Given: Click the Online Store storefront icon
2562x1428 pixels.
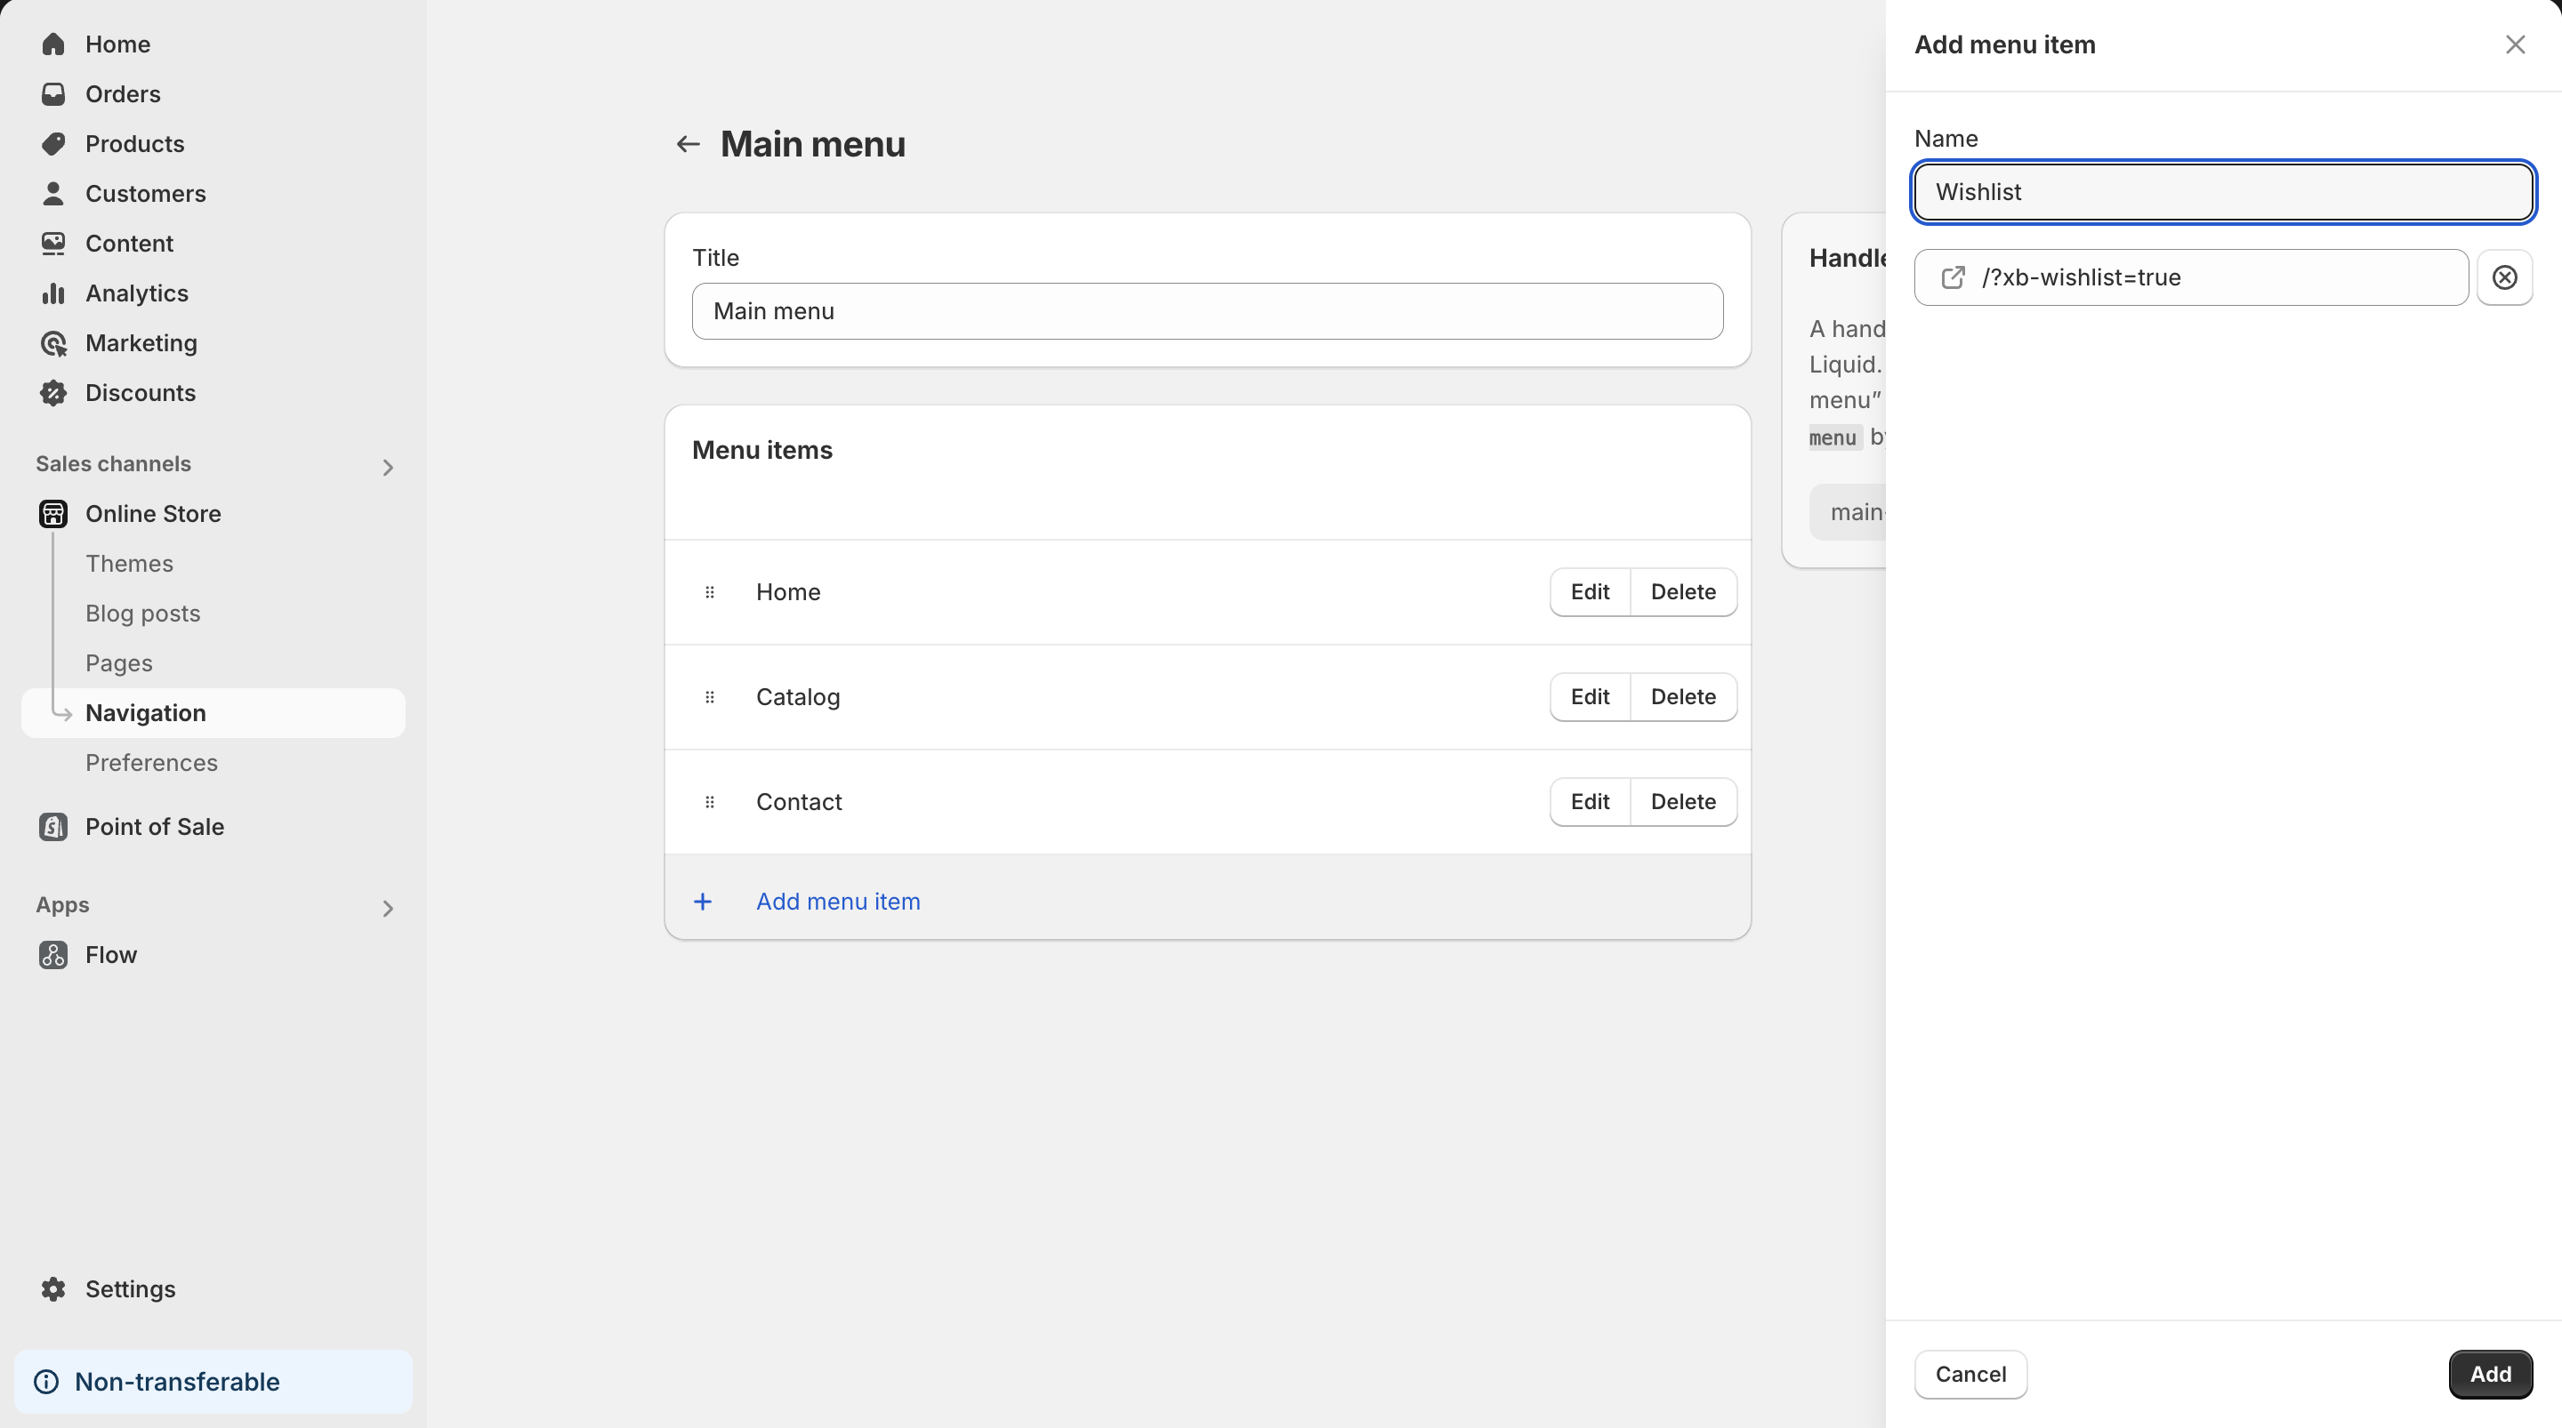Looking at the screenshot, I should 52,513.
